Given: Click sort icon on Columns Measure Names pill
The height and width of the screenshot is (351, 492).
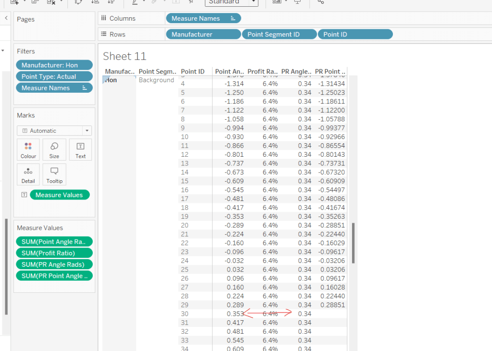Looking at the screenshot, I should coord(233,18).
